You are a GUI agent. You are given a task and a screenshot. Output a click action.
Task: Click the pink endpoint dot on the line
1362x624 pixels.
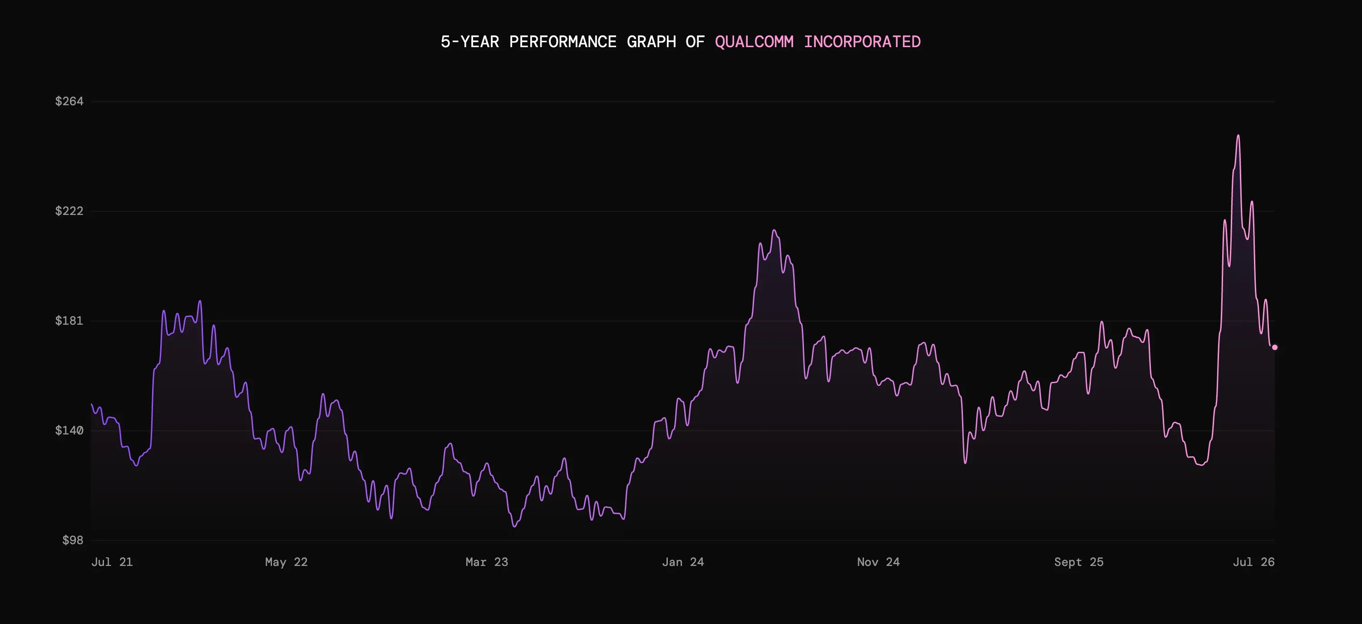click(1275, 347)
